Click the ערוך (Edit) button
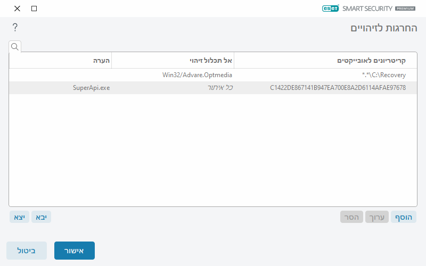Viewport: 426px width, 266px height. (377, 217)
